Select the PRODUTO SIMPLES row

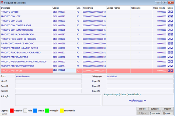tap(87, 12)
